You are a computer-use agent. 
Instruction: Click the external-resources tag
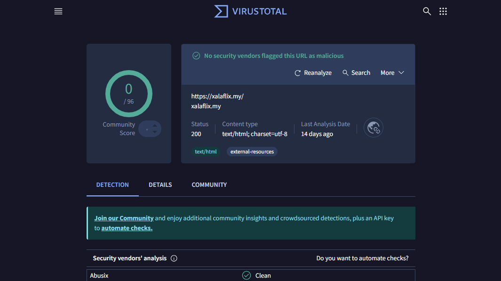pos(252,152)
